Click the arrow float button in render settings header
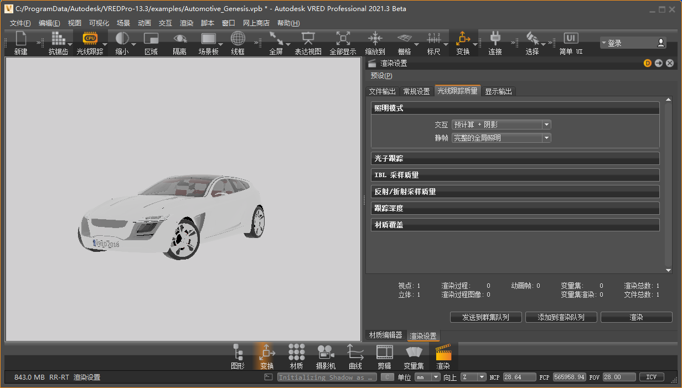Viewport: 682px width, 388px height. tap(659, 63)
